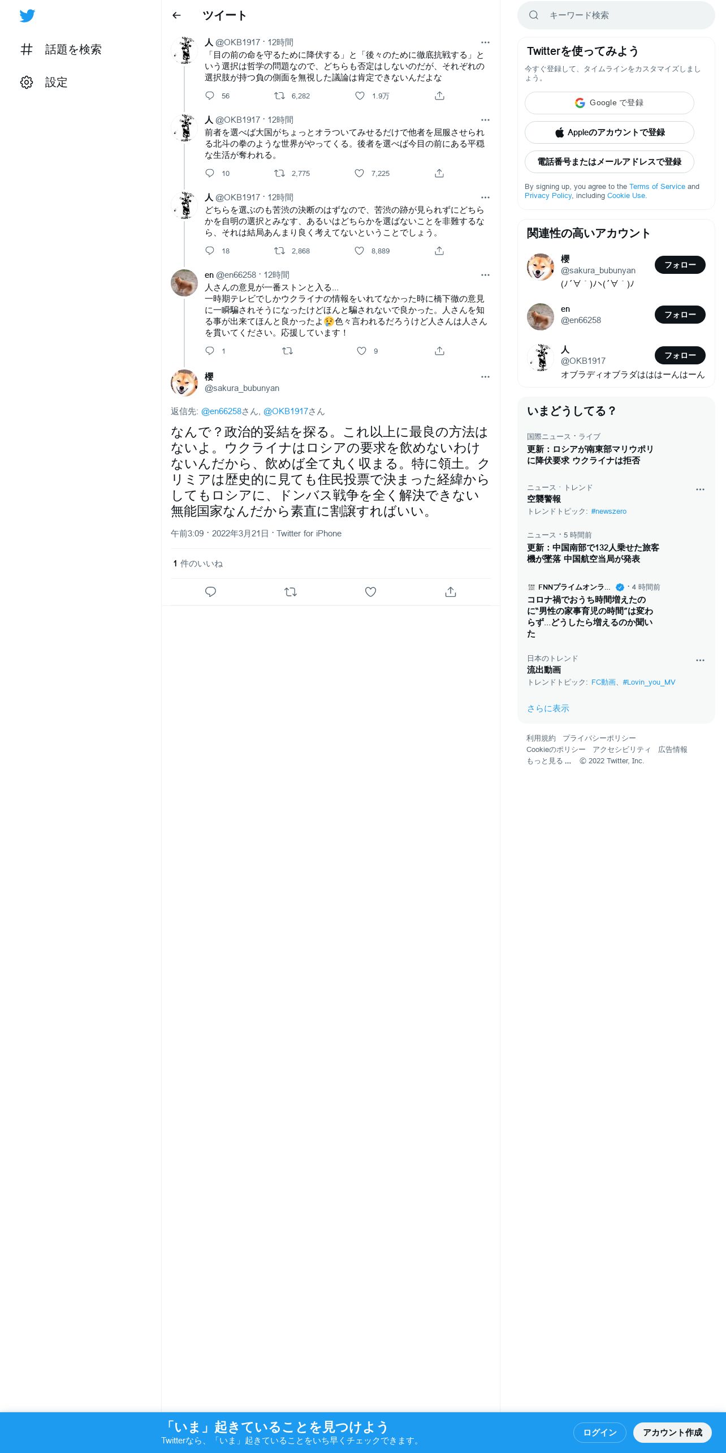Show more trends via さらに表示
The height and width of the screenshot is (1453, 726).
pos(548,708)
